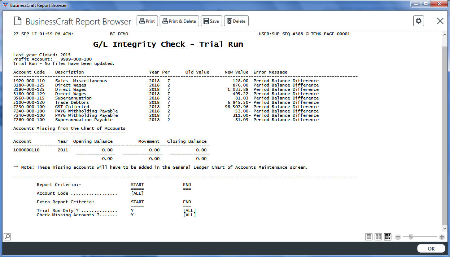The height and width of the screenshot is (257, 450).
Task: Click the report title G/L Integrity Check - Trial Run
Action: [x=168, y=44]
